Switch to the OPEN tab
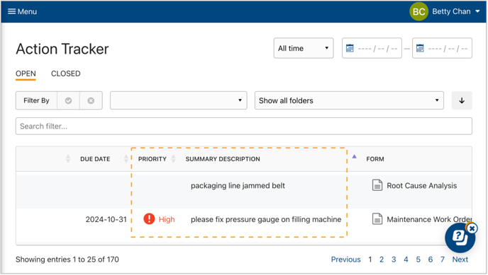Viewport: 488px width, 275px height. pos(26,74)
